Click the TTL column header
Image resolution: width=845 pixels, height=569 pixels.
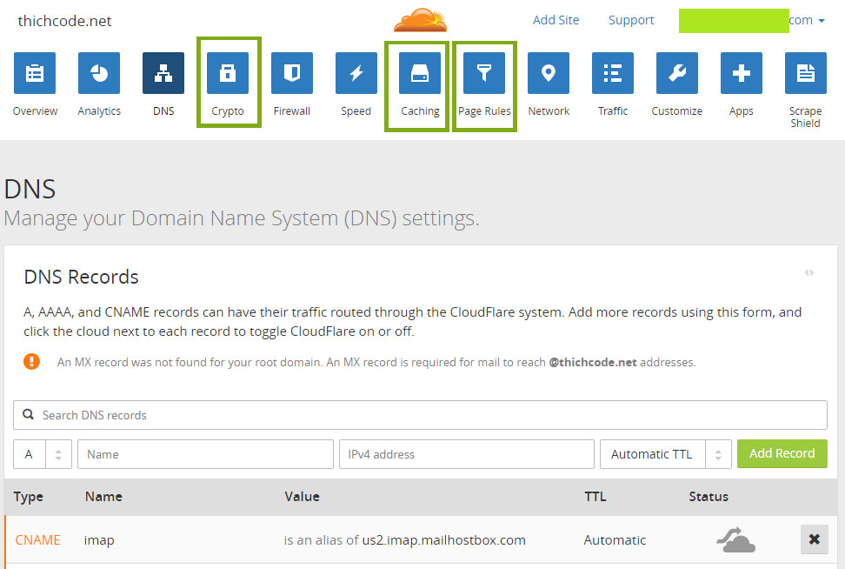click(x=595, y=497)
